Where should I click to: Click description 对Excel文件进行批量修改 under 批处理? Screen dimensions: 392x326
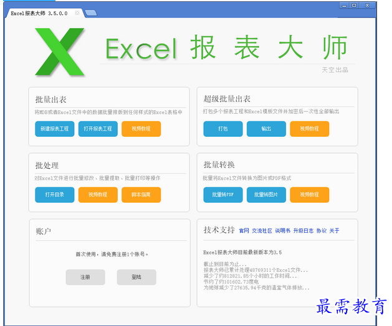(x=97, y=178)
